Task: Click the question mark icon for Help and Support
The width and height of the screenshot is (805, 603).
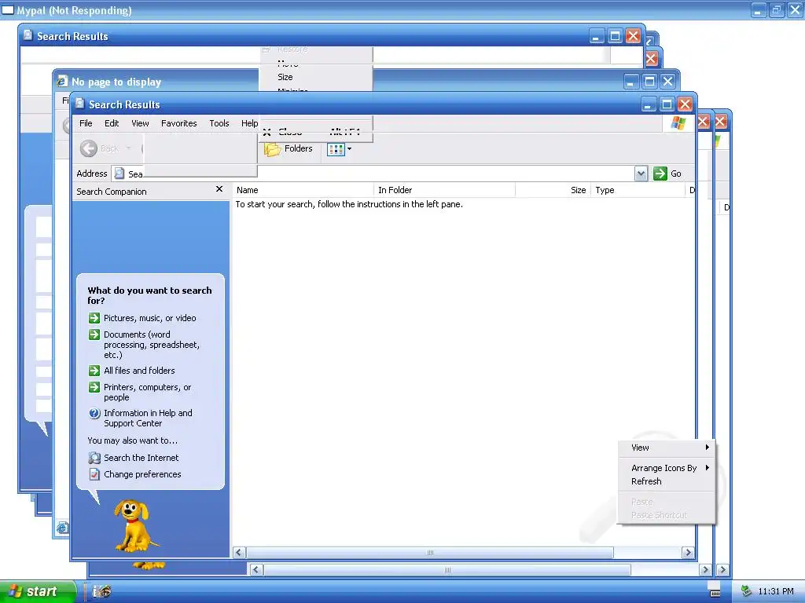Action: 94,413
